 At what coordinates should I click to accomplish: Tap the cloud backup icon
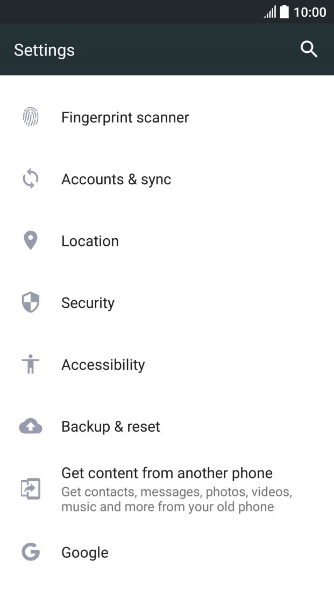click(31, 427)
